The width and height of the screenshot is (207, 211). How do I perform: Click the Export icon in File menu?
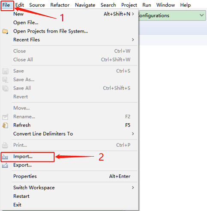point(5,165)
